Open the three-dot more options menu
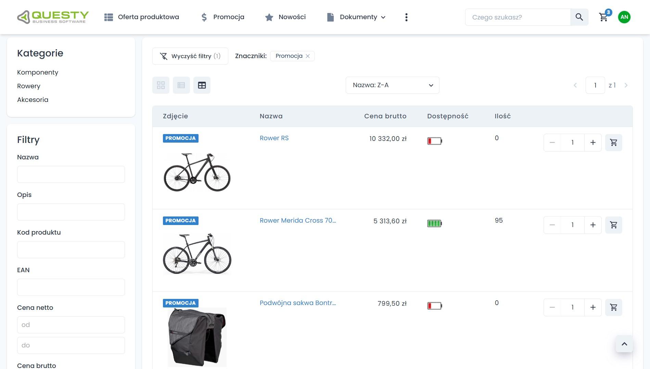The image size is (650, 369). click(406, 17)
